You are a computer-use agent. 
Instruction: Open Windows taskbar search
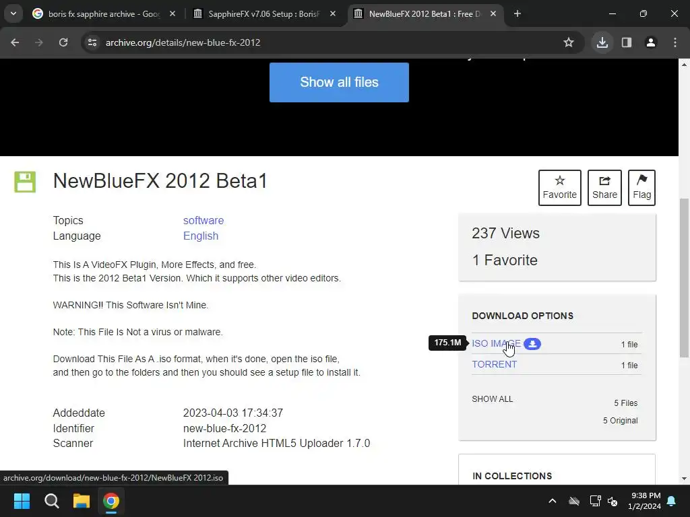pos(51,501)
